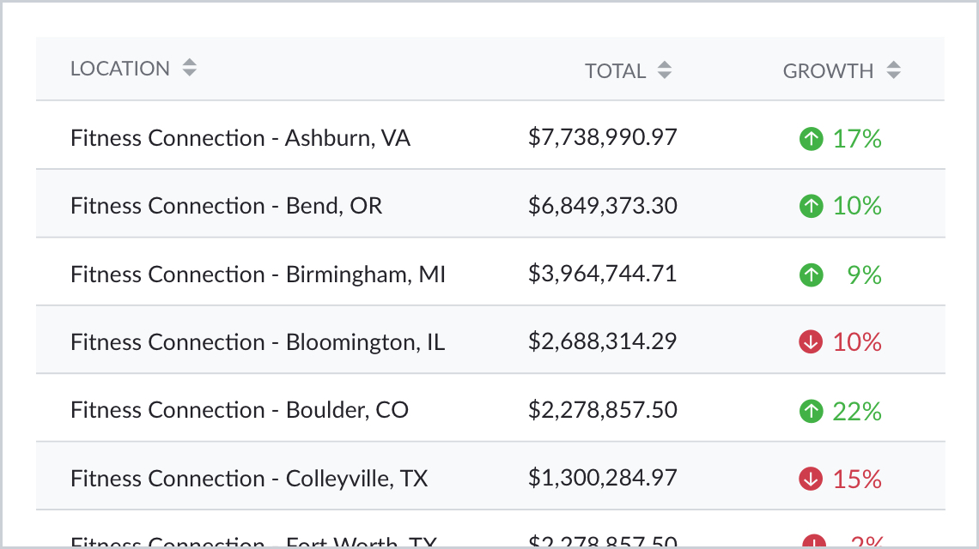Click the red down arrow for Bloomington, IL
This screenshot has width=979, height=549.
coord(811,342)
